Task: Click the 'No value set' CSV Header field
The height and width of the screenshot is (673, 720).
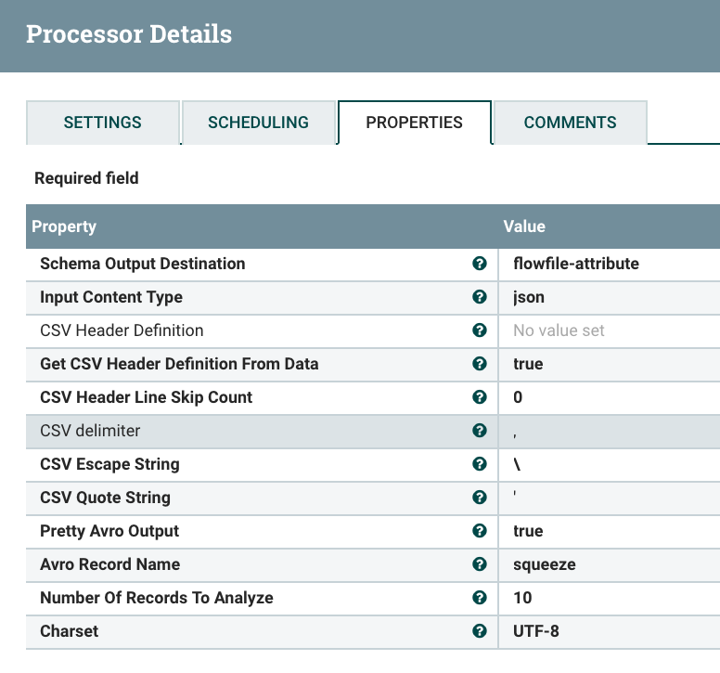Action: click(559, 330)
